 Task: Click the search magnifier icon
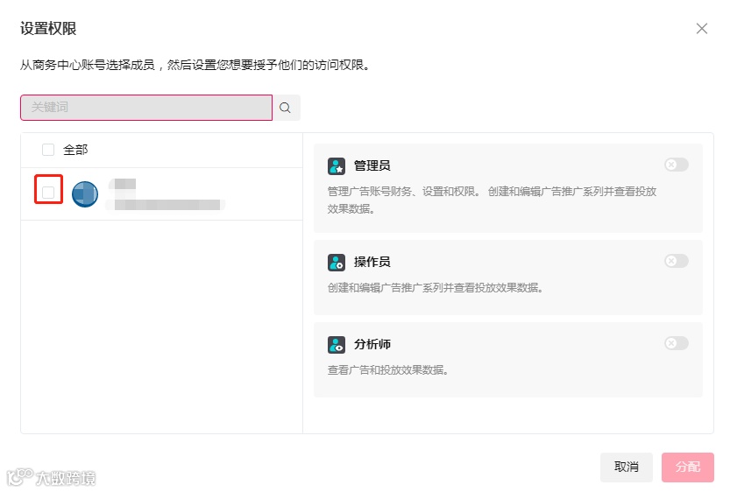[286, 108]
